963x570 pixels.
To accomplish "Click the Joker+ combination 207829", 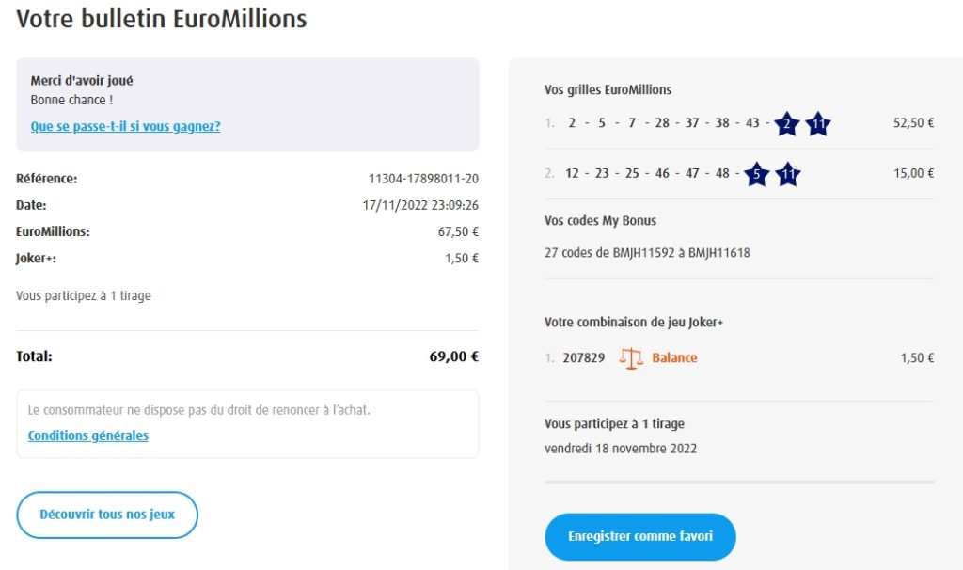I will point(584,358).
